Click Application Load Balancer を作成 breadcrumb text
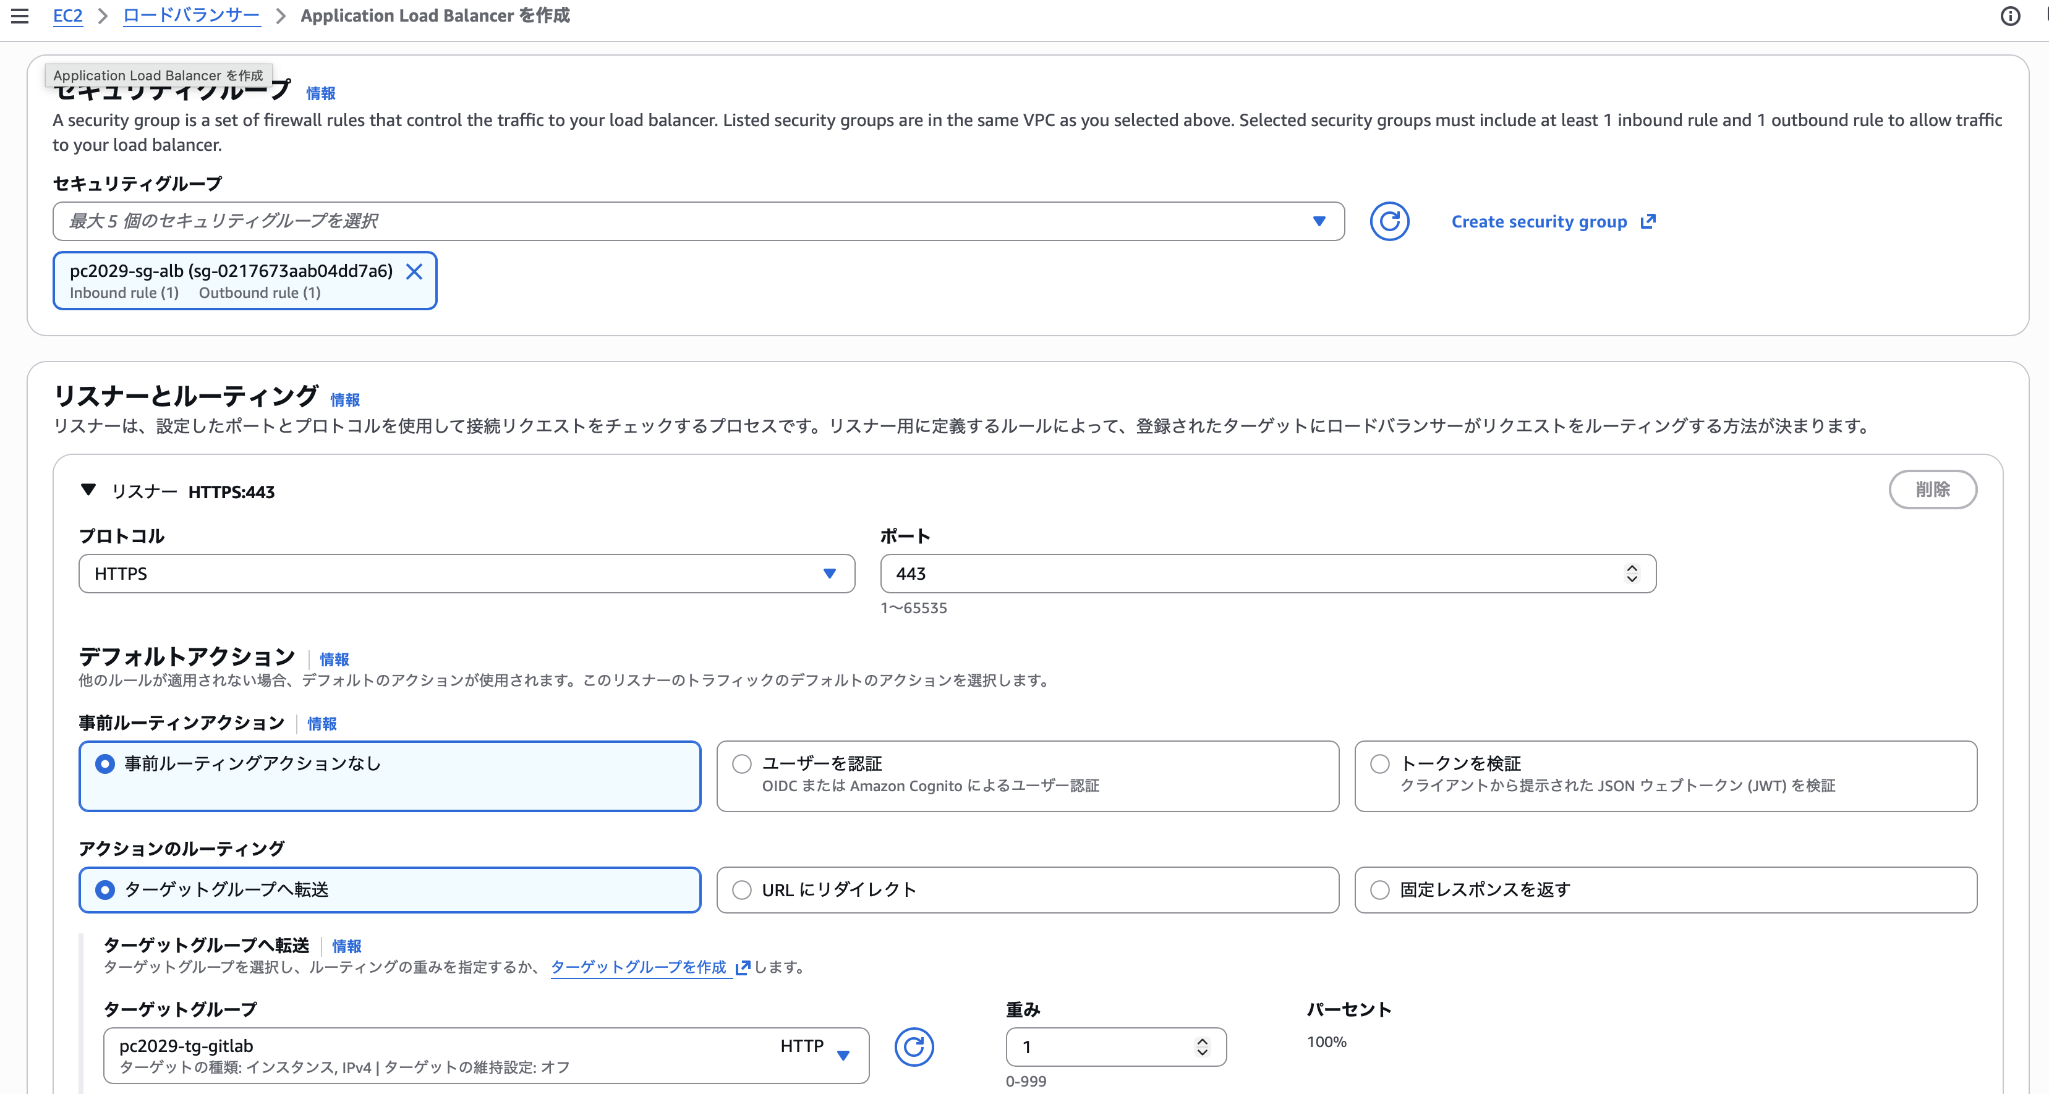This screenshot has height=1094, width=2049. [x=435, y=16]
